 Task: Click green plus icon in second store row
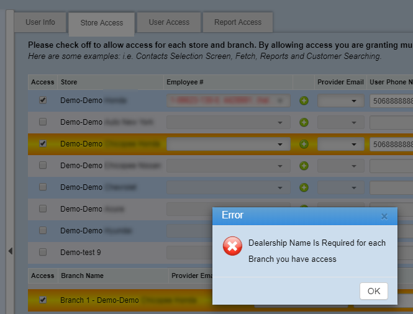tap(304, 122)
